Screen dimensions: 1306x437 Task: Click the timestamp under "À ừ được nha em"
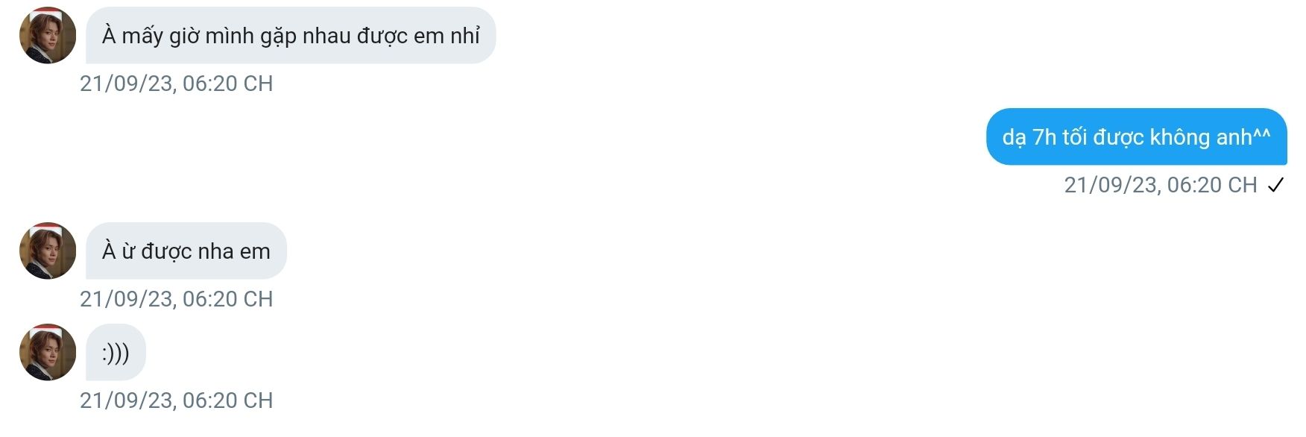click(x=177, y=299)
